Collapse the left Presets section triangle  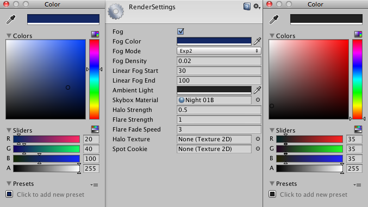[x=9, y=184]
